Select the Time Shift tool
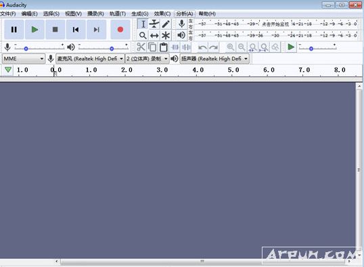The height and width of the screenshot is (267, 364). [x=154, y=36]
